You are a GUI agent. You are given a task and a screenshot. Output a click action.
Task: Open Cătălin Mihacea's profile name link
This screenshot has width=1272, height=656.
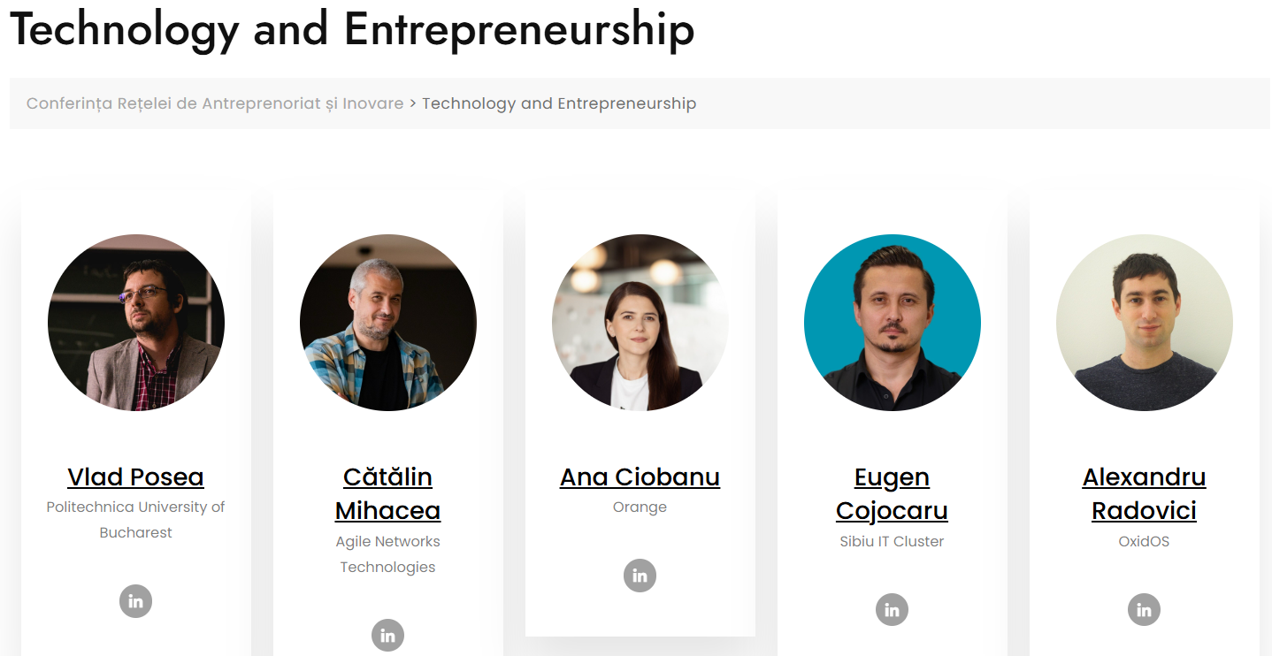tap(387, 494)
